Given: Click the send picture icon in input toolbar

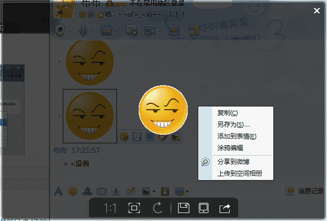Looking at the screenshot, I should coord(146,191).
